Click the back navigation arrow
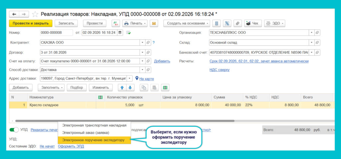 [14, 14]
